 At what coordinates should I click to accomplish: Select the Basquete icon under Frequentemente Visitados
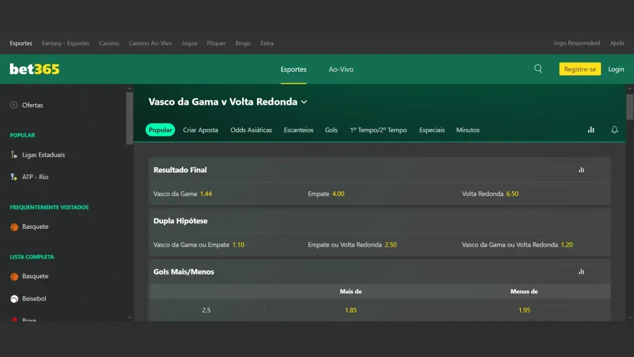pos(13,226)
